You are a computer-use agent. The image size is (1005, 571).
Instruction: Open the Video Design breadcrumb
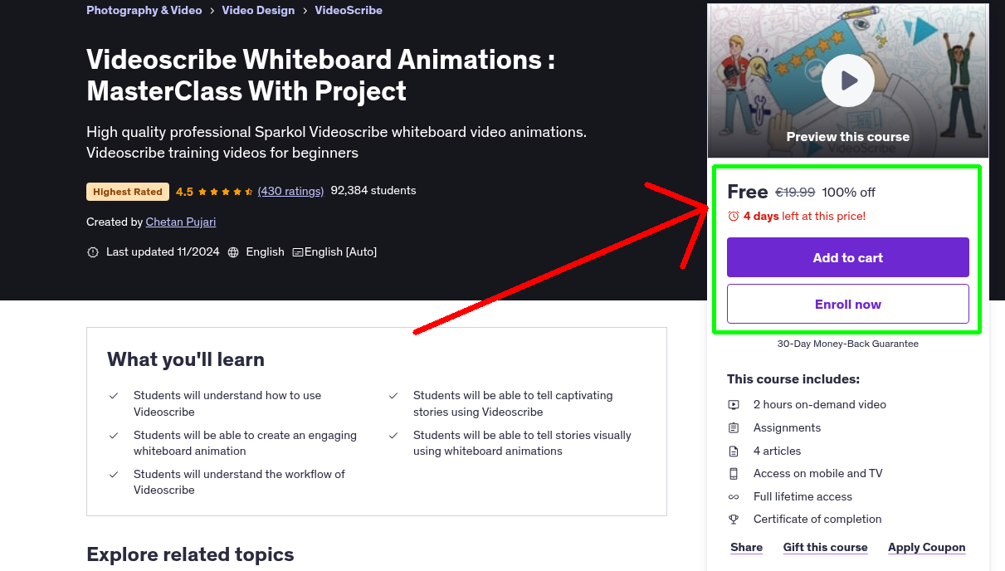[258, 10]
